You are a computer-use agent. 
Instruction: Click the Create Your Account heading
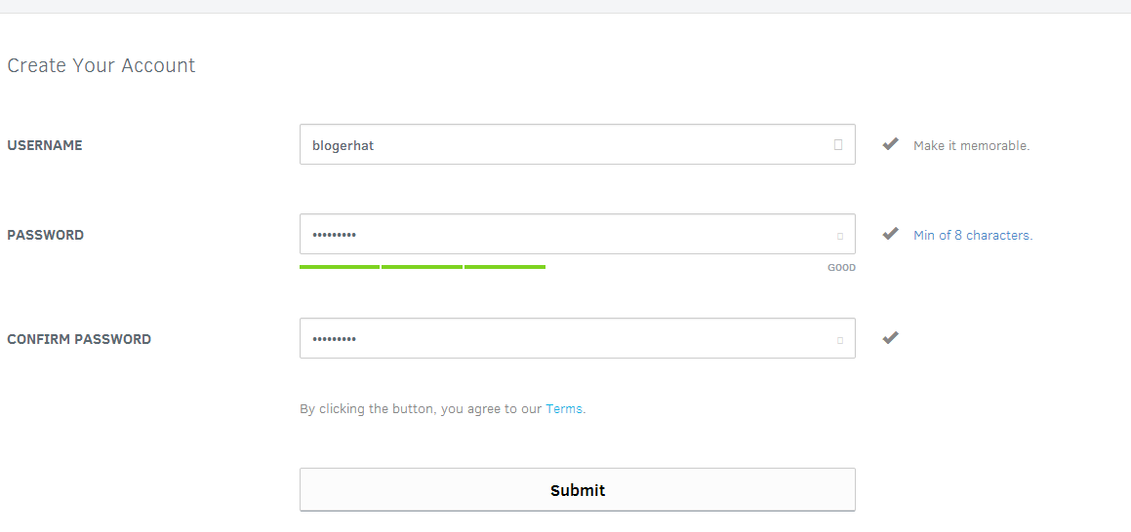(101, 65)
